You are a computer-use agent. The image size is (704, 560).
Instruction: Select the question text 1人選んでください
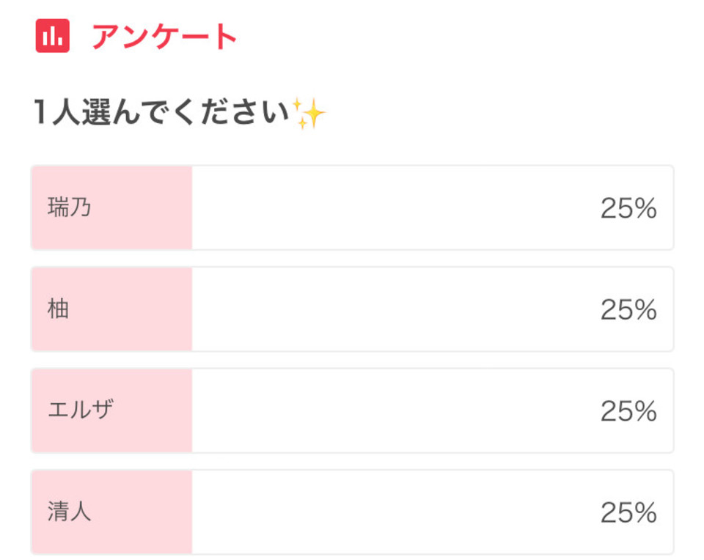[x=161, y=111]
